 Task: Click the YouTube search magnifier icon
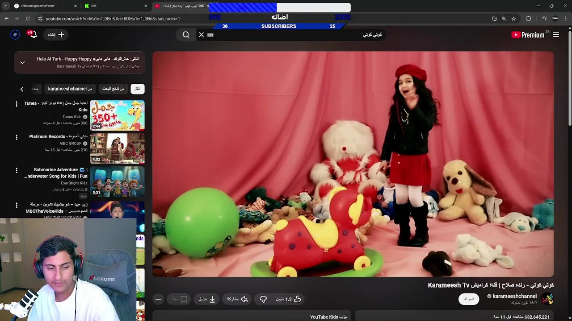coord(186,35)
